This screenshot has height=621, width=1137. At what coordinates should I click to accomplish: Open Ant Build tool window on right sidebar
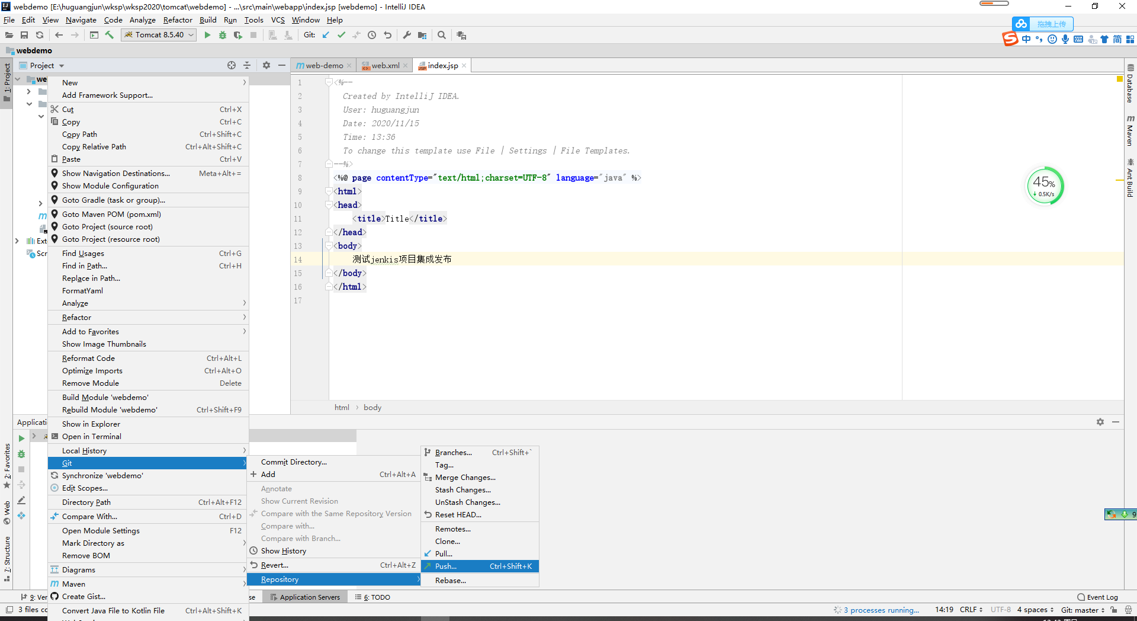(1130, 178)
